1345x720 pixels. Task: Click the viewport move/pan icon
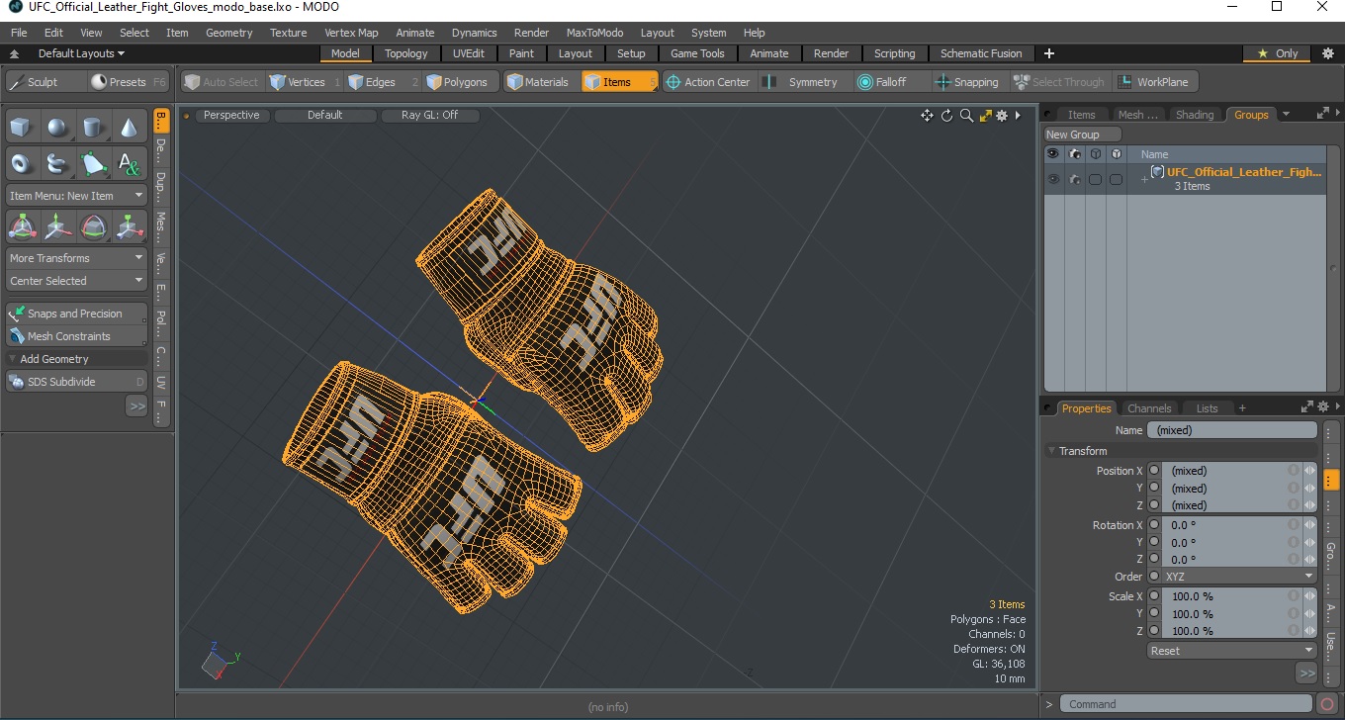(x=927, y=116)
